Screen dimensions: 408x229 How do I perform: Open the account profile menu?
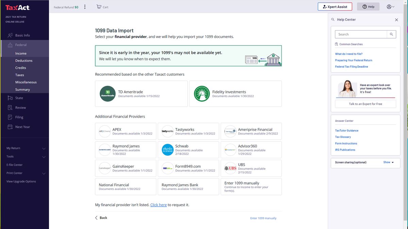click(x=390, y=6)
